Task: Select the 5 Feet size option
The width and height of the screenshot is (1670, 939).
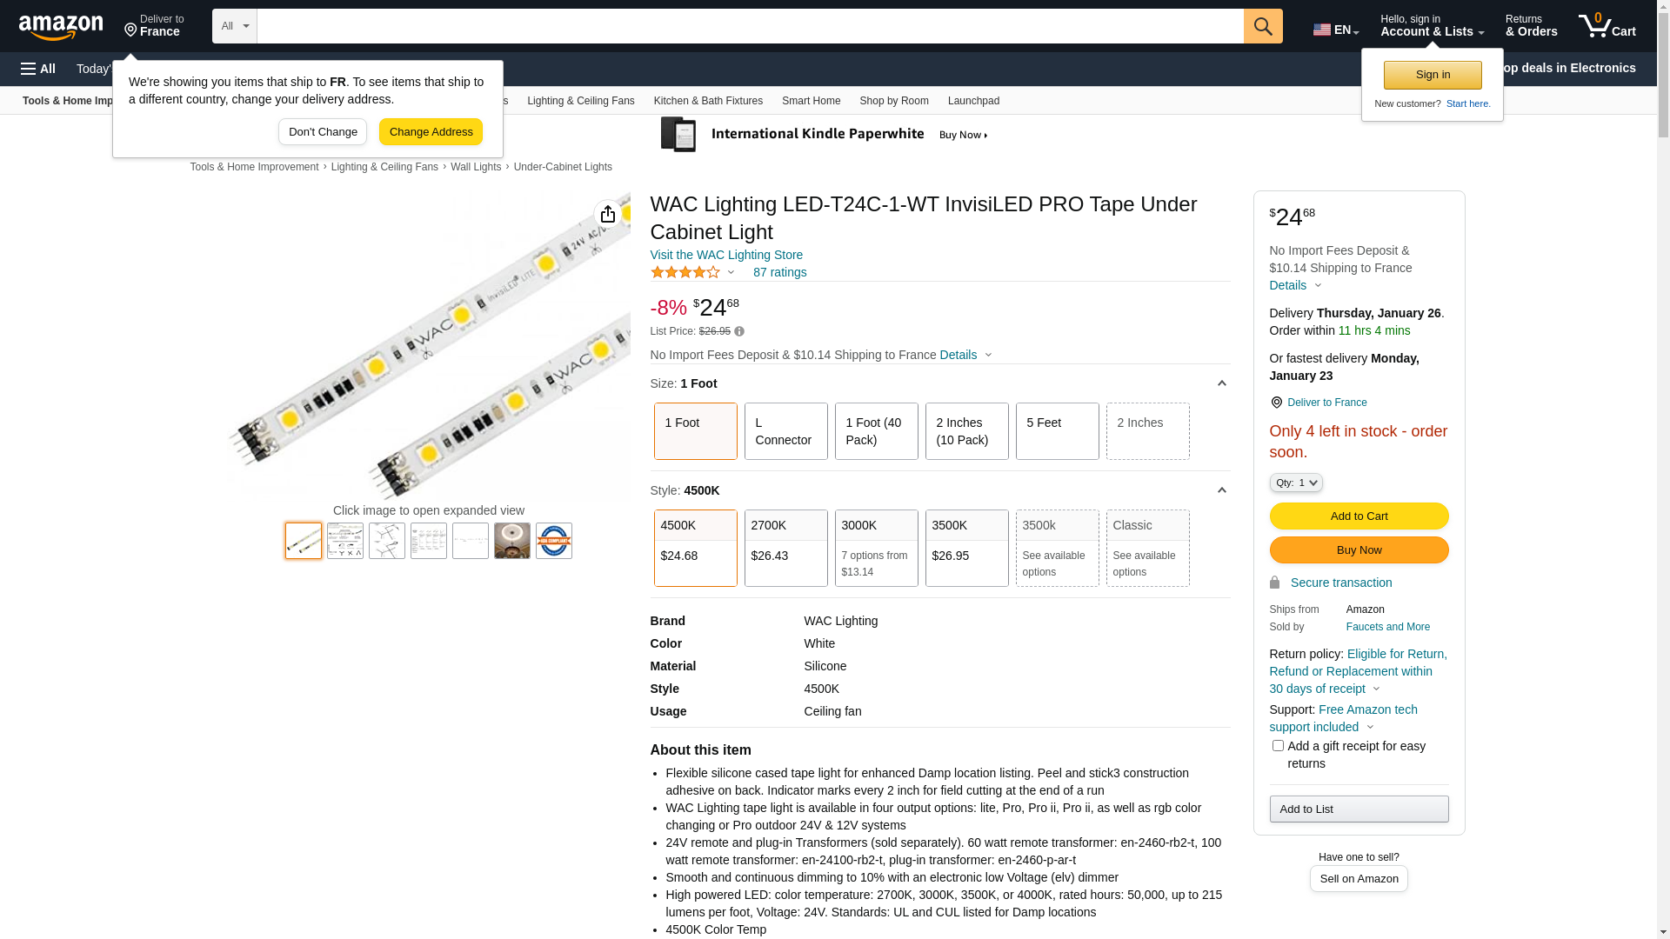Action: (x=1057, y=431)
